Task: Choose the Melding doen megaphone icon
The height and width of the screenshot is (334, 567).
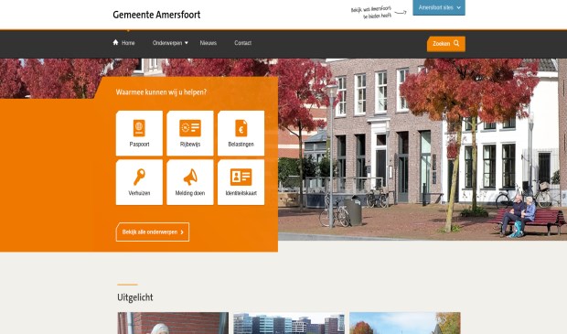Action: (x=190, y=177)
